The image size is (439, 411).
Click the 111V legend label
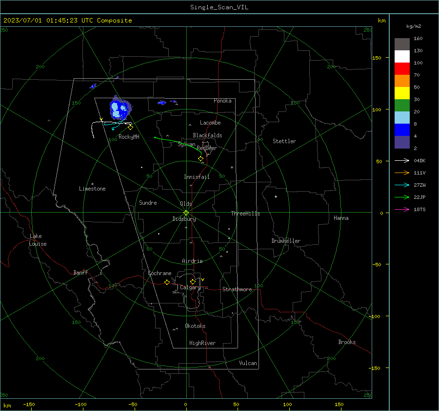point(419,173)
